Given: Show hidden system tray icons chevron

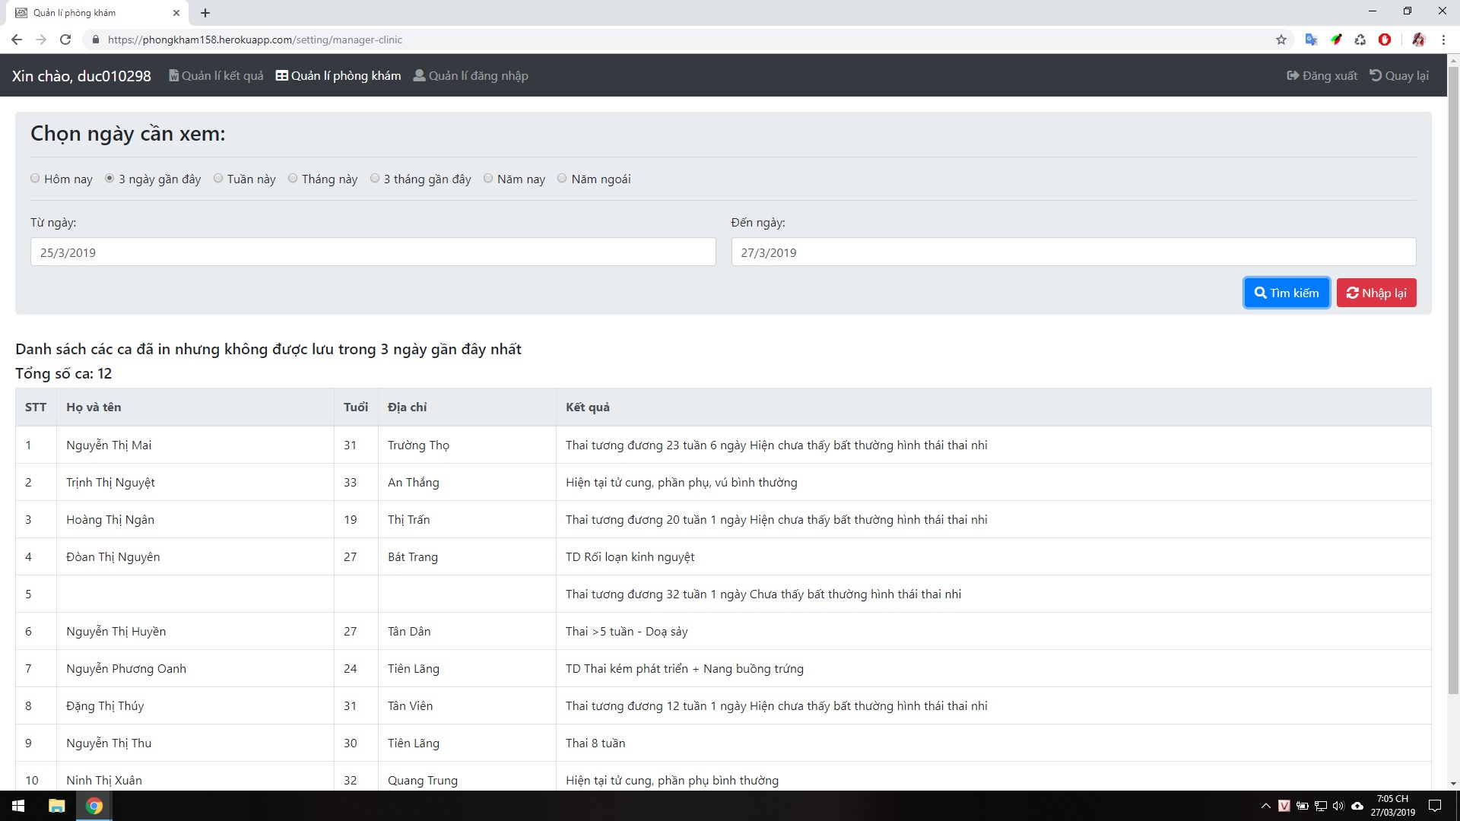Looking at the screenshot, I should tap(1265, 806).
